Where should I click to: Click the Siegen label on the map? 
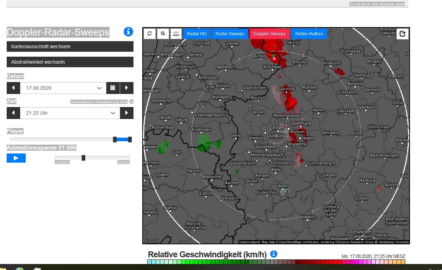[x=329, y=175]
